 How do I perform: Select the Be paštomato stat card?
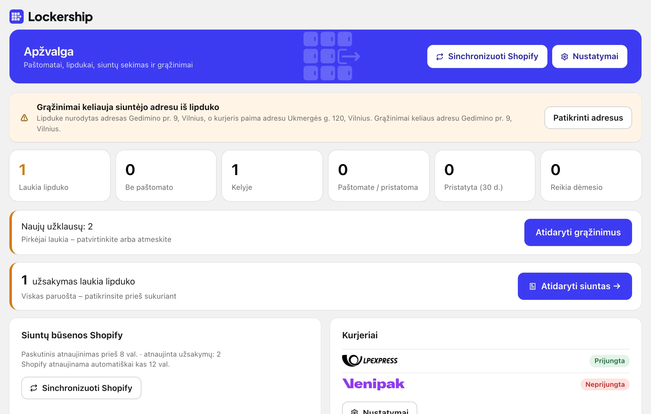(166, 176)
